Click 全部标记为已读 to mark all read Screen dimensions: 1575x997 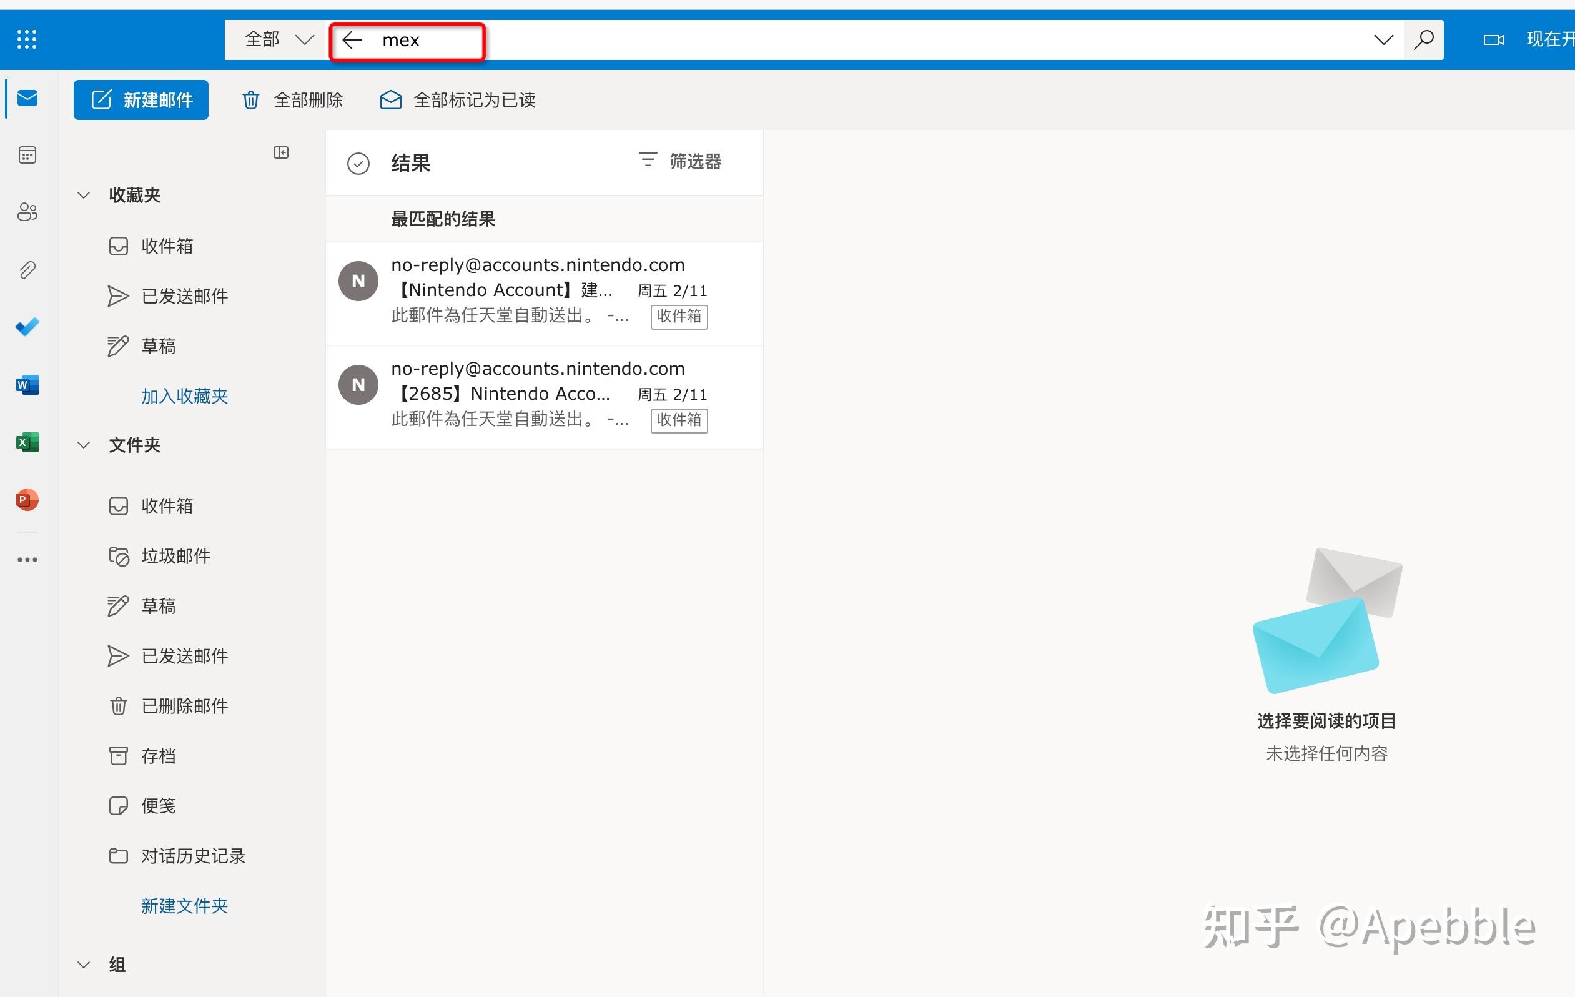pyautogui.click(x=456, y=99)
